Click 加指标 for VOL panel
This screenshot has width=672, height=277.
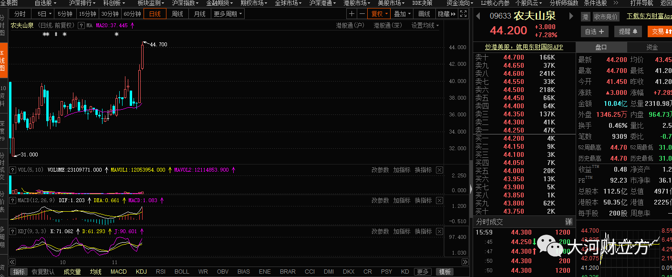[x=402, y=170]
